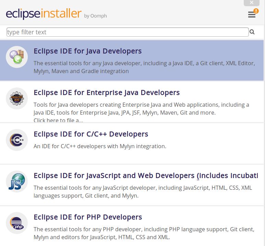Focus the type filter text field
This screenshot has width=265, height=246.
tap(128, 32)
